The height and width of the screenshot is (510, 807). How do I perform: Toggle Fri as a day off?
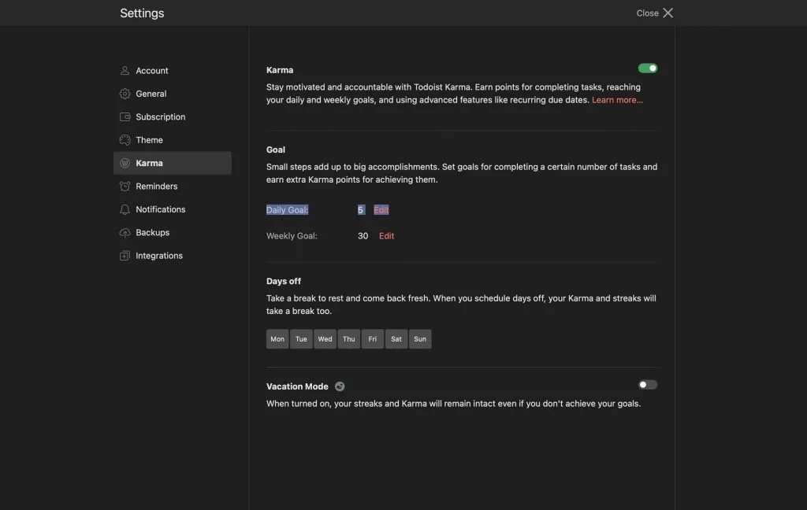coord(373,338)
